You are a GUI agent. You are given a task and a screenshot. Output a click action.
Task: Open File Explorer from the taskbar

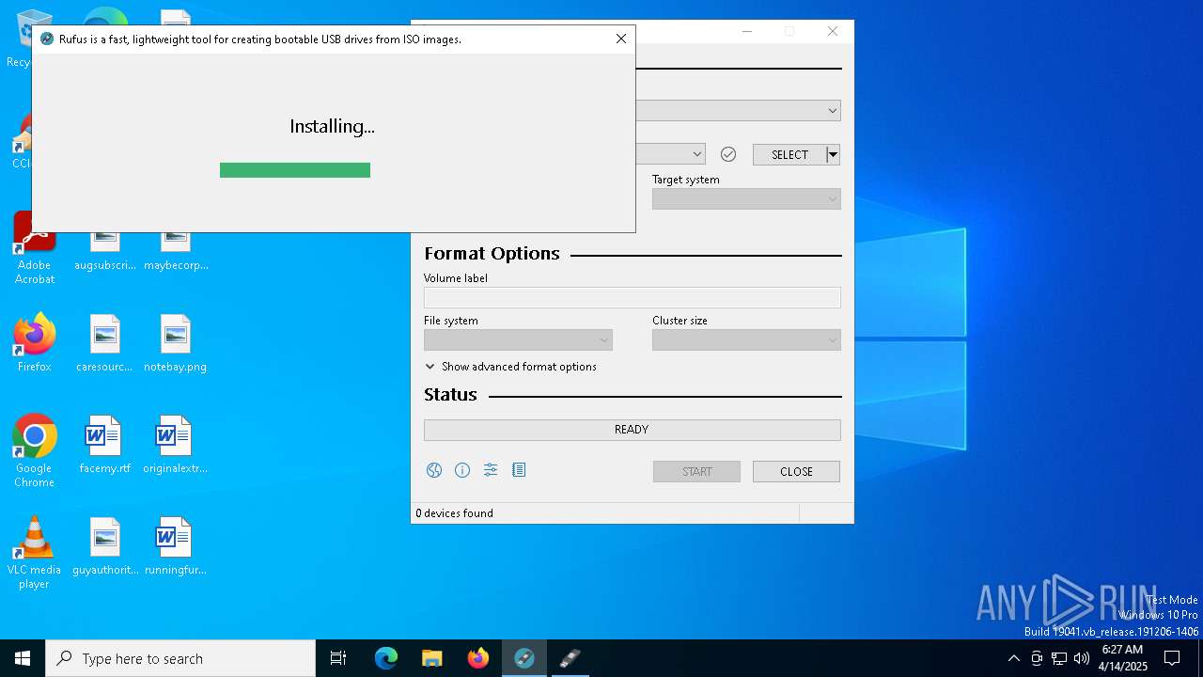click(x=432, y=658)
